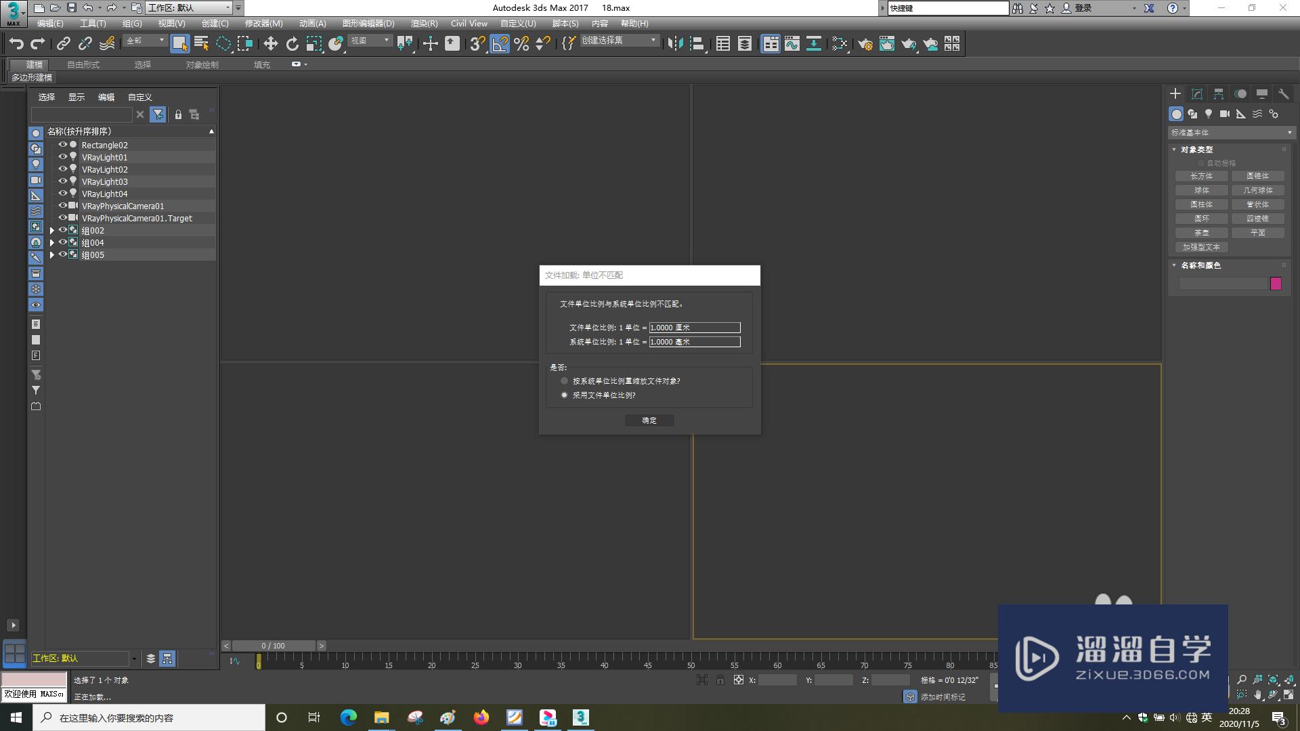Click the Redo arrow in main toolbar

(38, 44)
